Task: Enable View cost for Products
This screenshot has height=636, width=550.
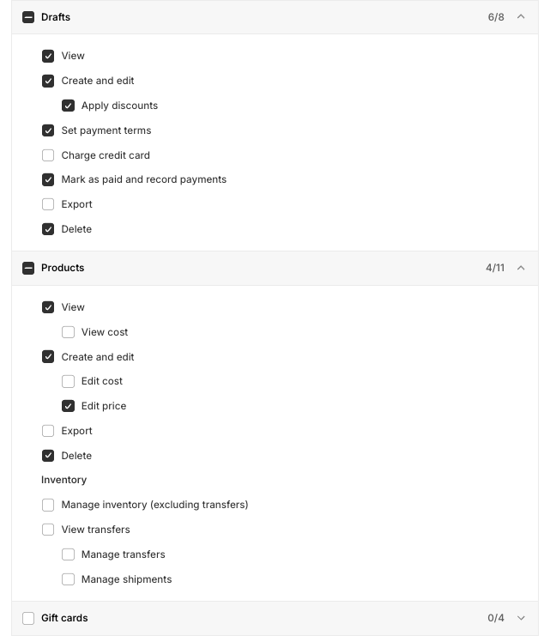Action: coord(69,332)
